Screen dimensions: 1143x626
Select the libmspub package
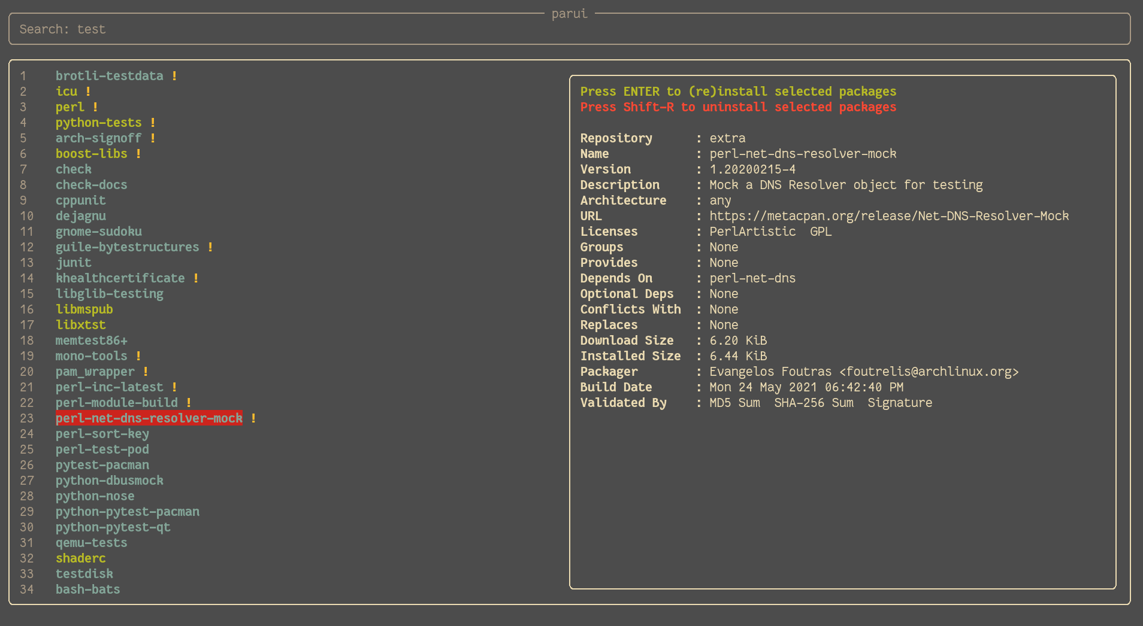click(84, 309)
